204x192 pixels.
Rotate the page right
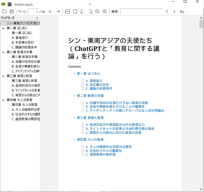[x=90, y=11]
